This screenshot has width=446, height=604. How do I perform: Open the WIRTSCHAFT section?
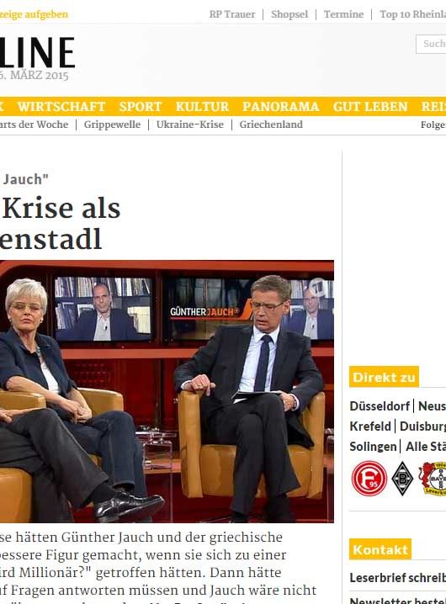61,106
